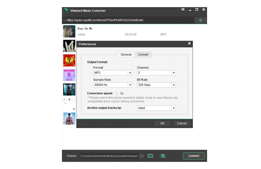Open the converted history list icon

(163, 156)
